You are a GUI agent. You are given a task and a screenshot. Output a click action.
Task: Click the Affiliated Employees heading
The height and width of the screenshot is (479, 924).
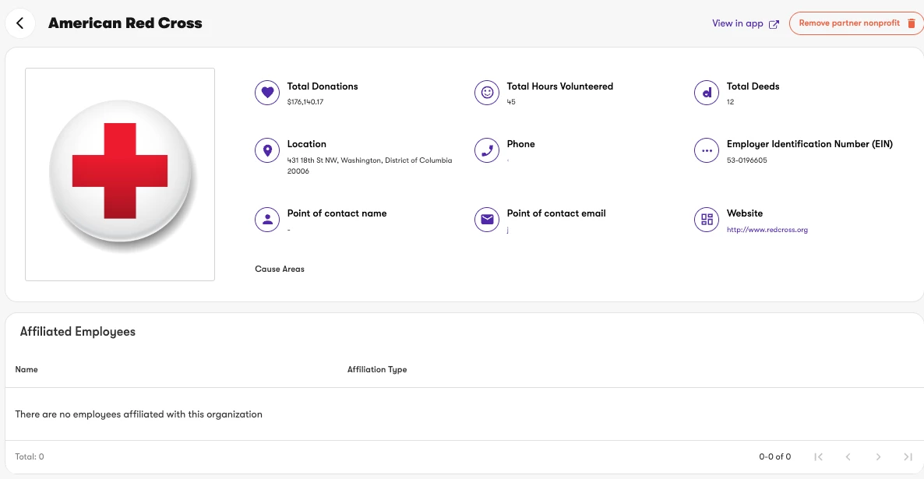[78, 332]
